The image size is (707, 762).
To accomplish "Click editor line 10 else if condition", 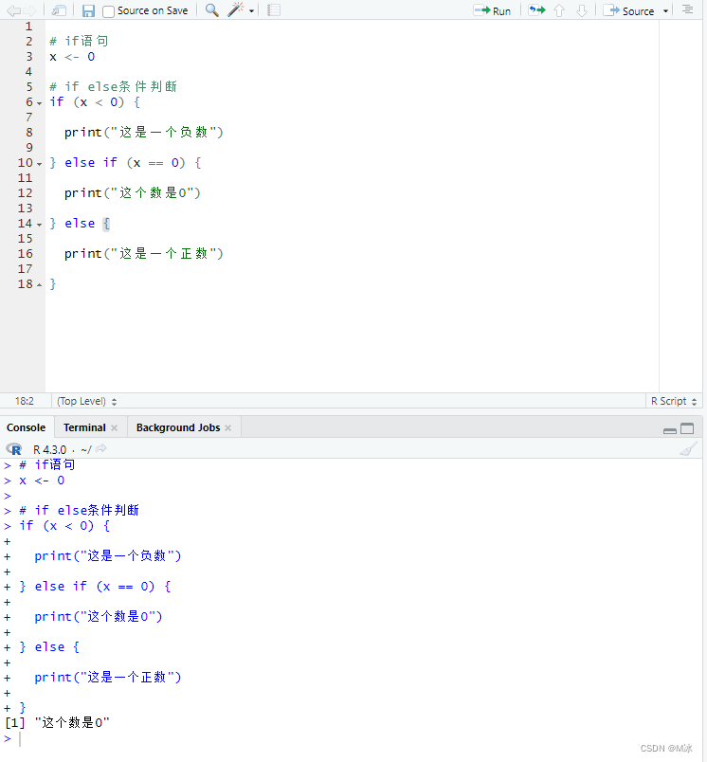I will 125,163.
